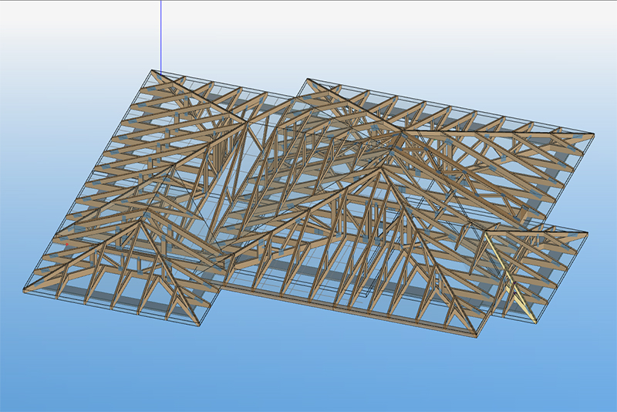Click the blue vertical axis line
The image size is (617, 412).
click(x=161, y=35)
